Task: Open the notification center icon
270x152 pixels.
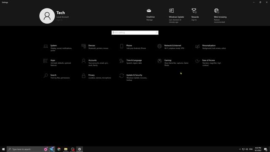Action: click(x=265, y=149)
